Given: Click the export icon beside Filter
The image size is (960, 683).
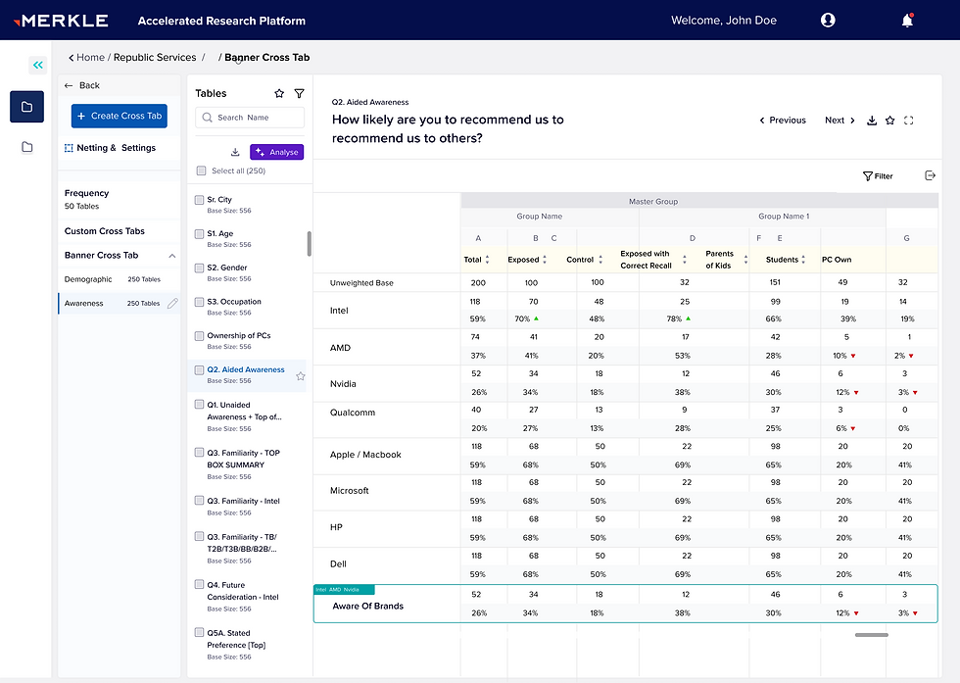Looking at the screenshot, I should tap(930, 176).
